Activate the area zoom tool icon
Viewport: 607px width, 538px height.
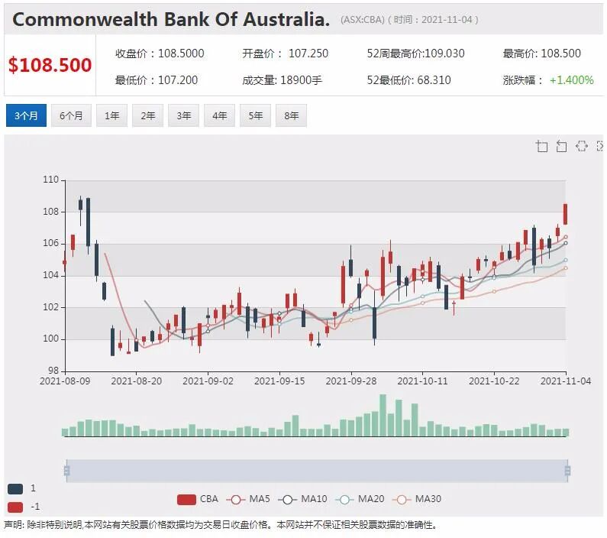point(541,146)
